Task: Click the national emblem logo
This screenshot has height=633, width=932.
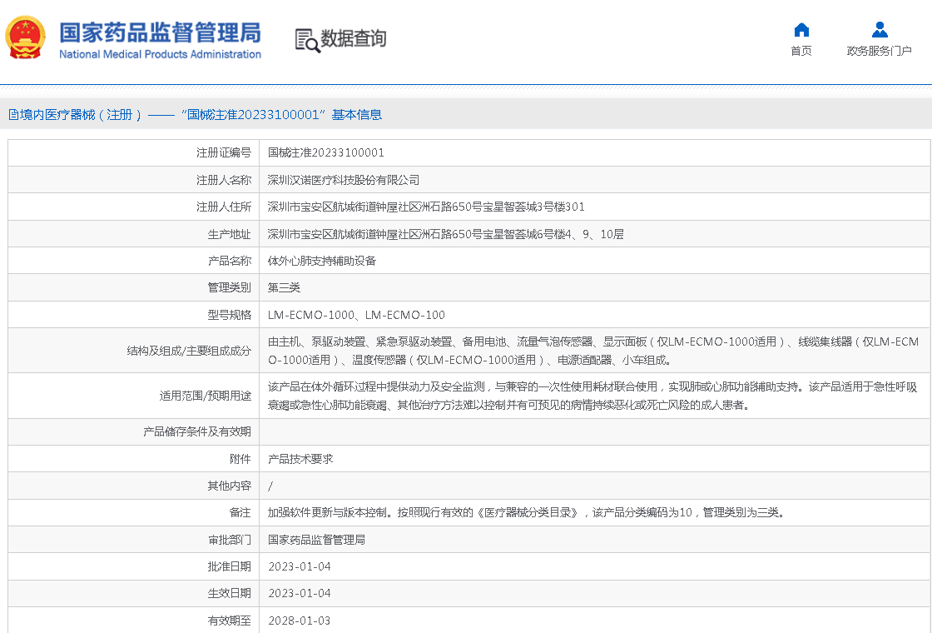Action: pyautogui.click(x=25, y=37)
